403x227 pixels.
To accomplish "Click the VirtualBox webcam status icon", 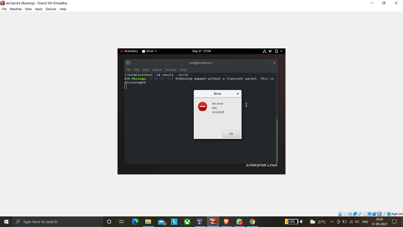I will click(x=374, y=214).
